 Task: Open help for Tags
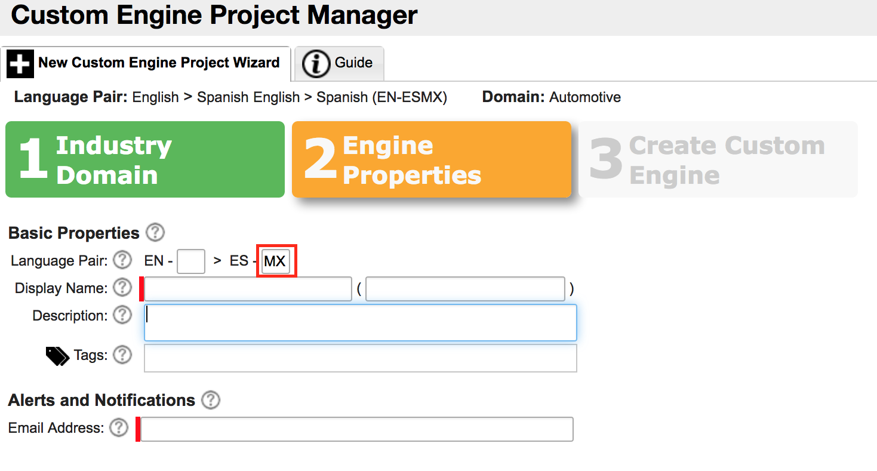point(122,355)
